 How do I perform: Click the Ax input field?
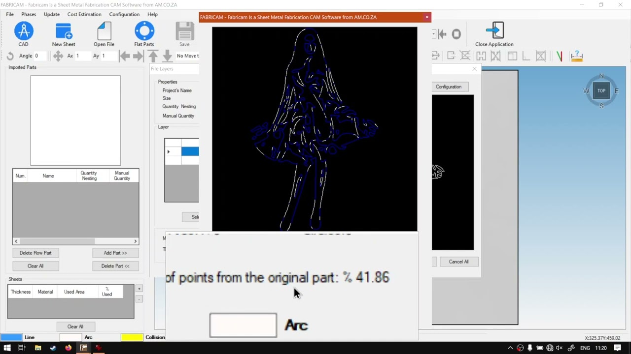pos(82,56)
